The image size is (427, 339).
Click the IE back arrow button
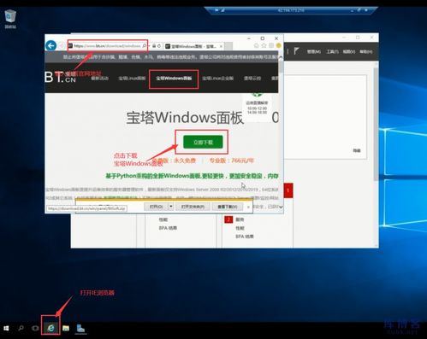(x=51, y=45)
